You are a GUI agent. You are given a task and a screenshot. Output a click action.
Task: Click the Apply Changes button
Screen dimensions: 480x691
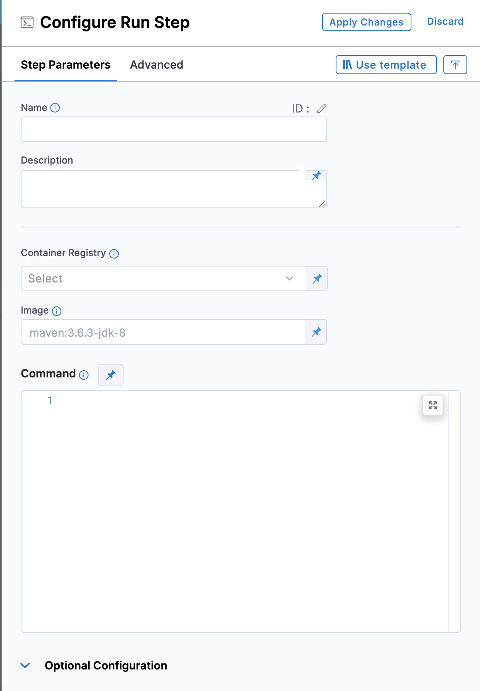(366, 22)
